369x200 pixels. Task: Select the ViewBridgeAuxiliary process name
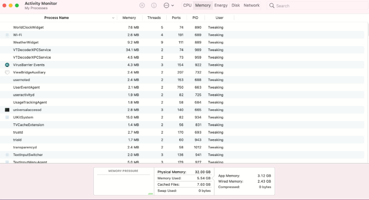pos(29,72)
